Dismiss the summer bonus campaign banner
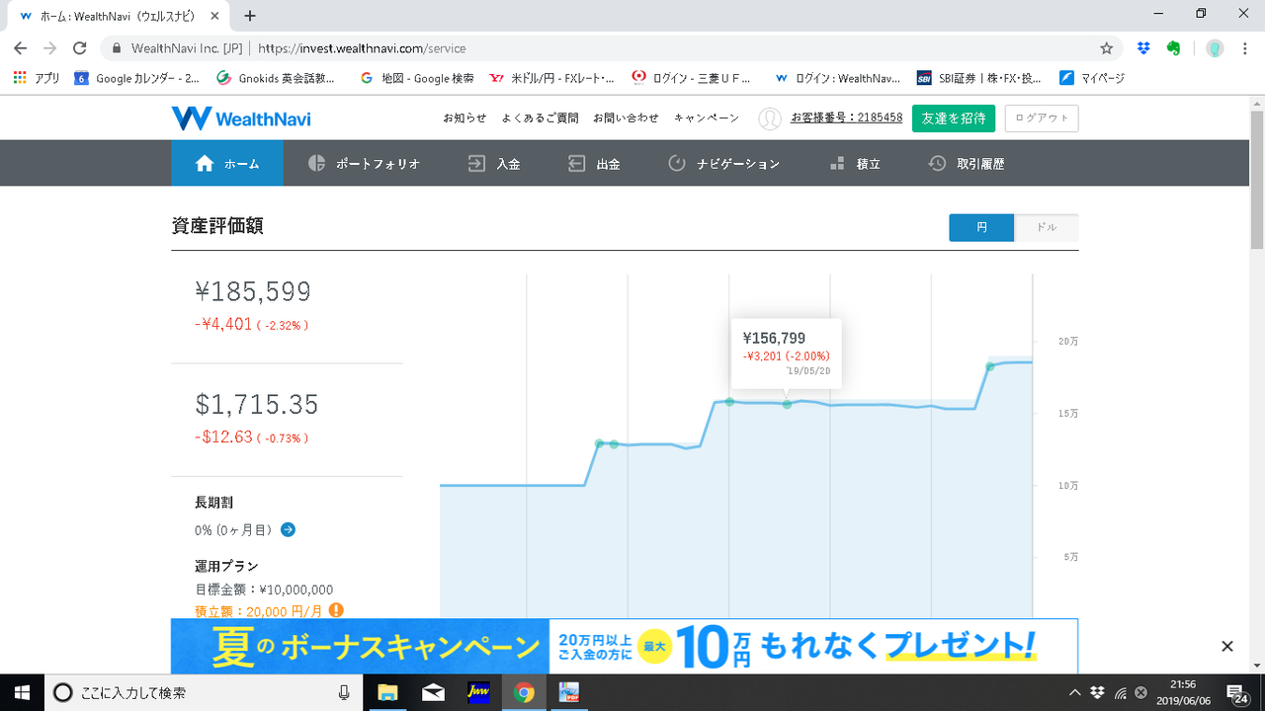Screen dimensions: 1265x711 (1226, 646)
